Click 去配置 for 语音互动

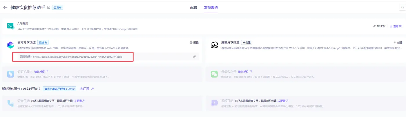pyautogui.click(x=79, y=101)
